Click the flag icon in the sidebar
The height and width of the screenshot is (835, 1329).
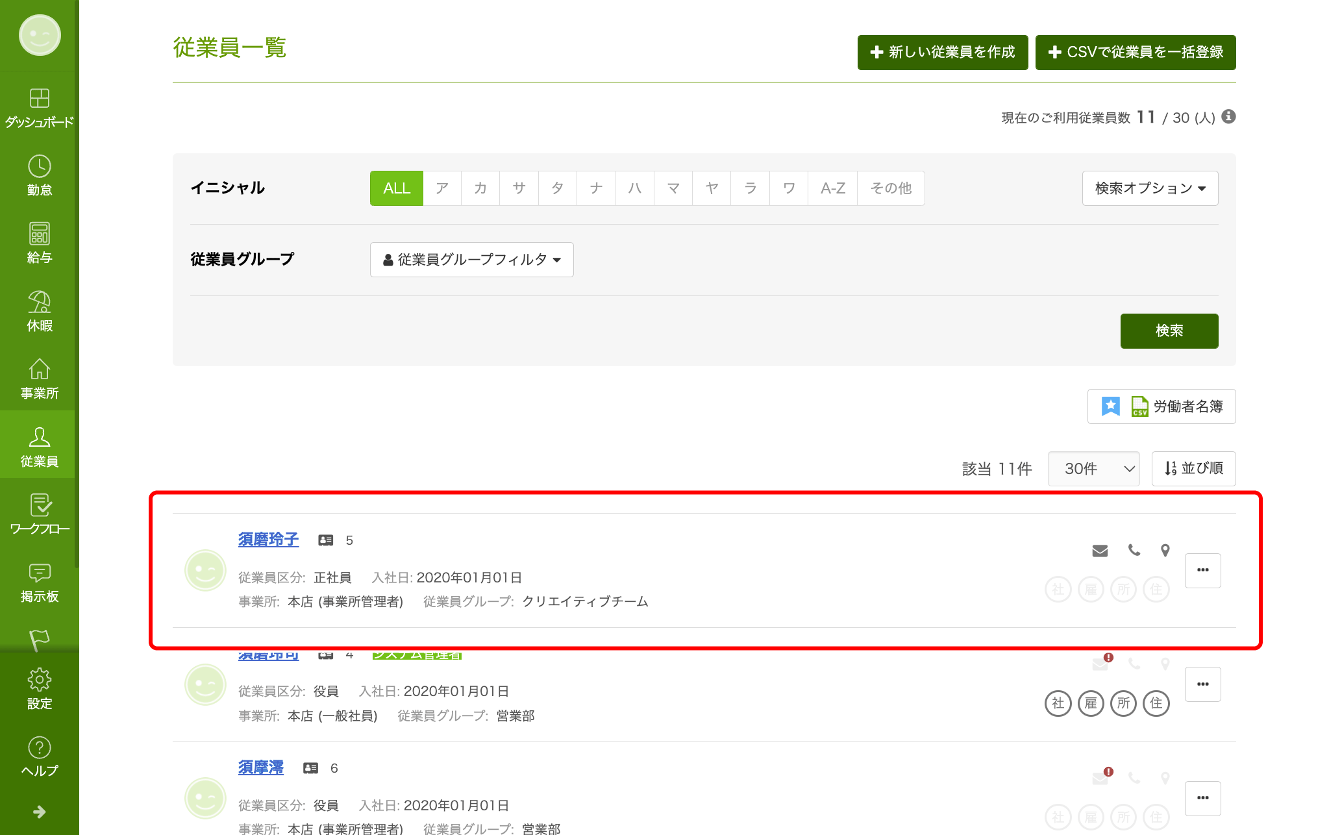pyautogui.click(x=39, y=640)
